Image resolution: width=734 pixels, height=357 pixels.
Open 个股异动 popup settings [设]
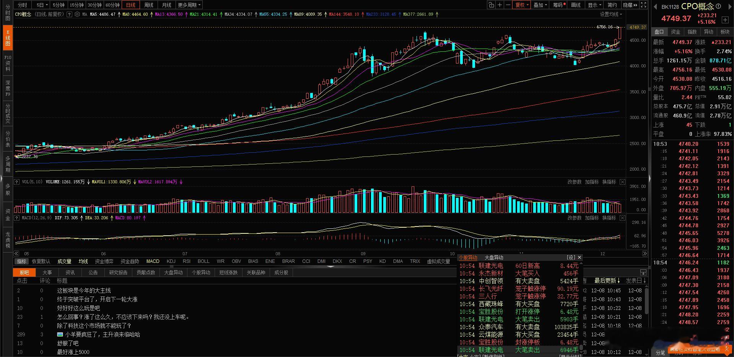point(571,258)
